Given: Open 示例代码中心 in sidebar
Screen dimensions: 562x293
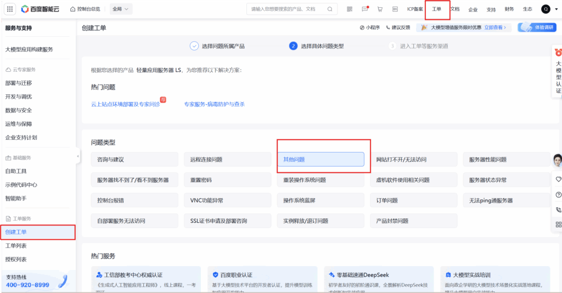Looking at the screenshot, I should (21, 185).
